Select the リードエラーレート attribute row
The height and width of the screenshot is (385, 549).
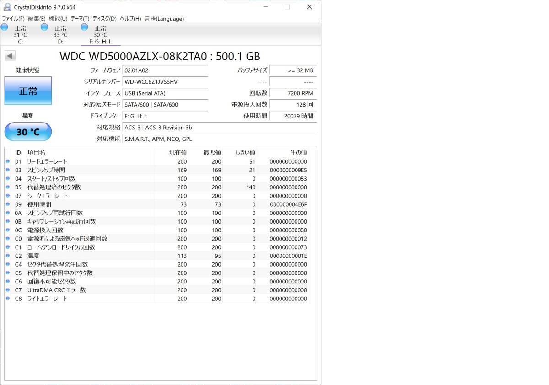point(156,161)
